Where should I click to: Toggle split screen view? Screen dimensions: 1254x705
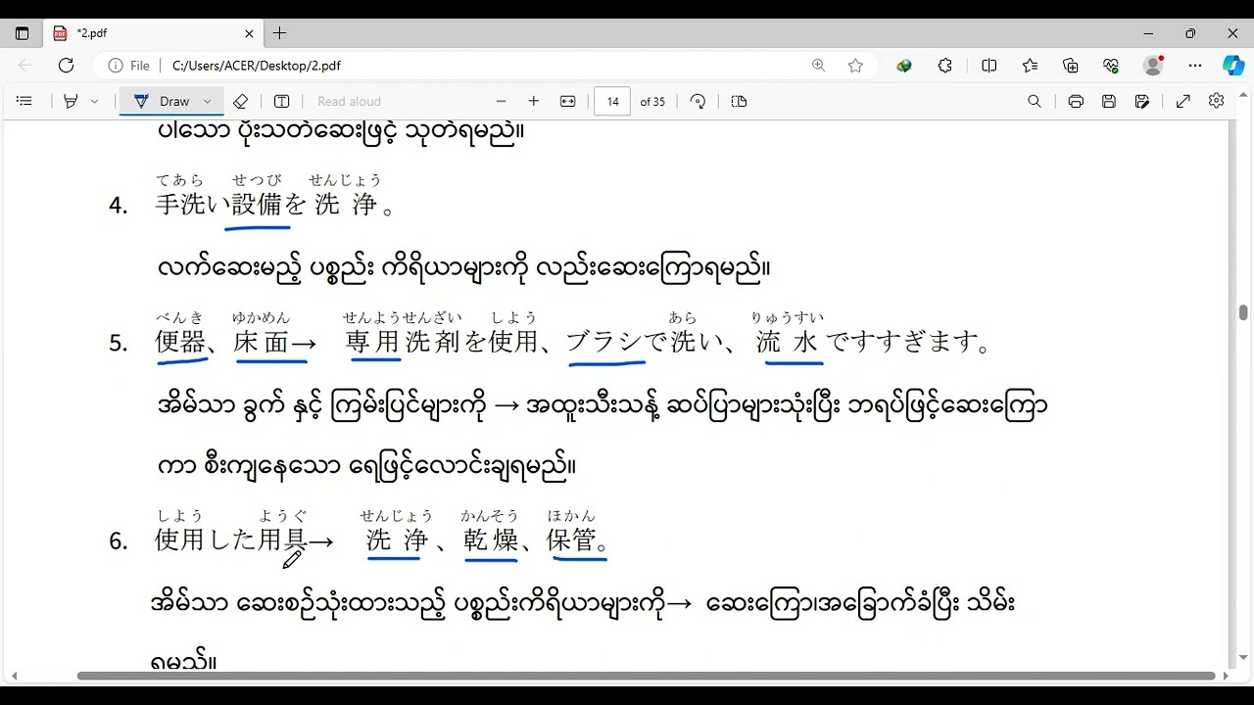[989, 66]
